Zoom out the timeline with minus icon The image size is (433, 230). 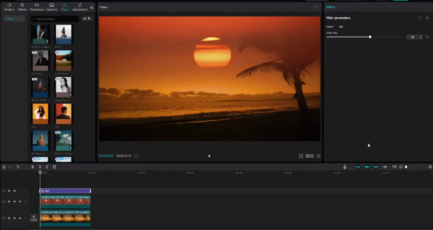click(401, 167)
